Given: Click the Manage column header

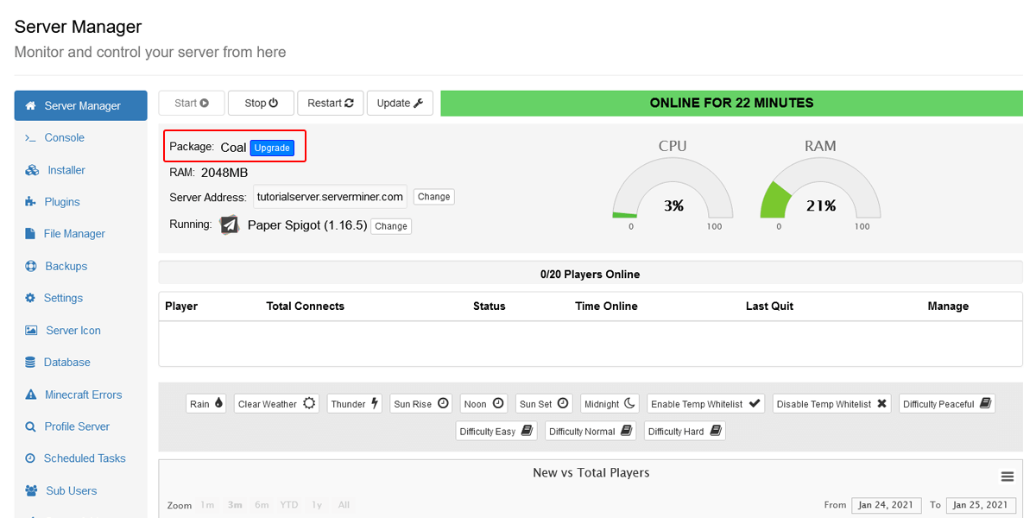Looking at the screenshot, I should coord(948,306).
